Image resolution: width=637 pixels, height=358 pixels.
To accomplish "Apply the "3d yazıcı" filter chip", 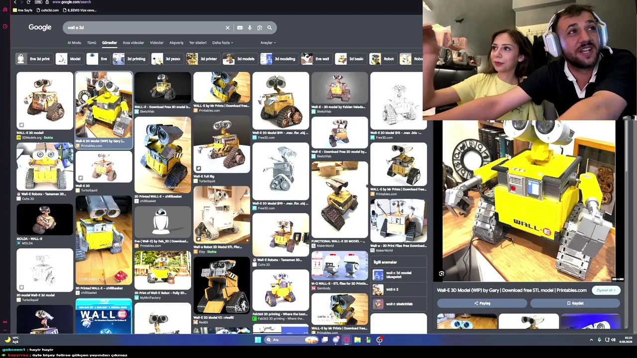I will pyautogui.click(x=167, y=59).
